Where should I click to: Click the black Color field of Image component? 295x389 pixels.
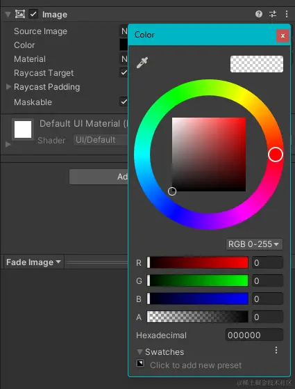(x=124, y=45)
